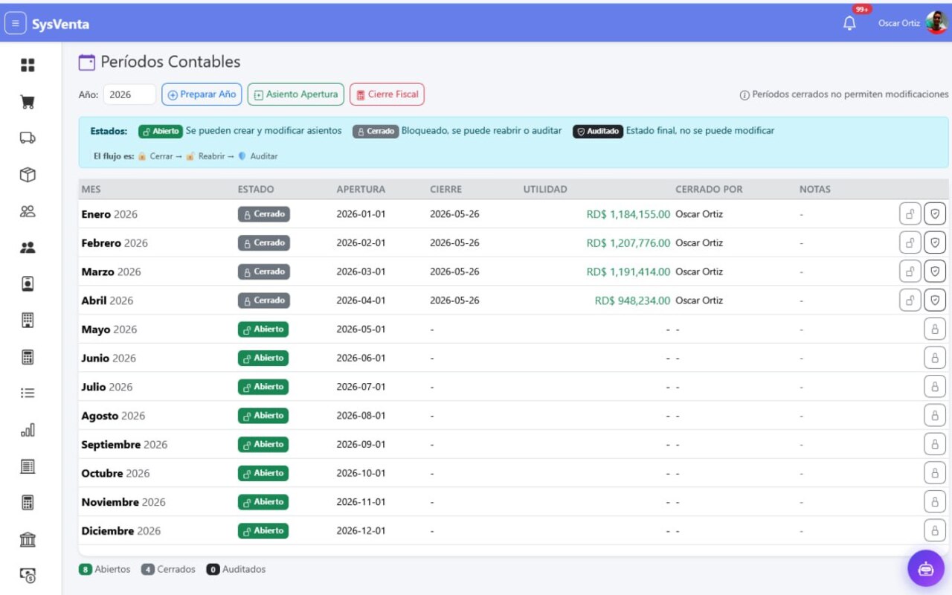Click the CERRADO POR column header
Screen dimensions: 952x595
[709, 189]
